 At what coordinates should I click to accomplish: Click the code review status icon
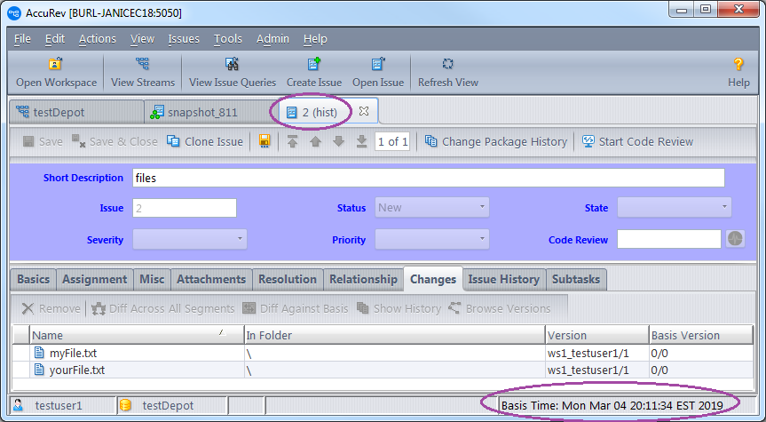[x=735, y=239]
